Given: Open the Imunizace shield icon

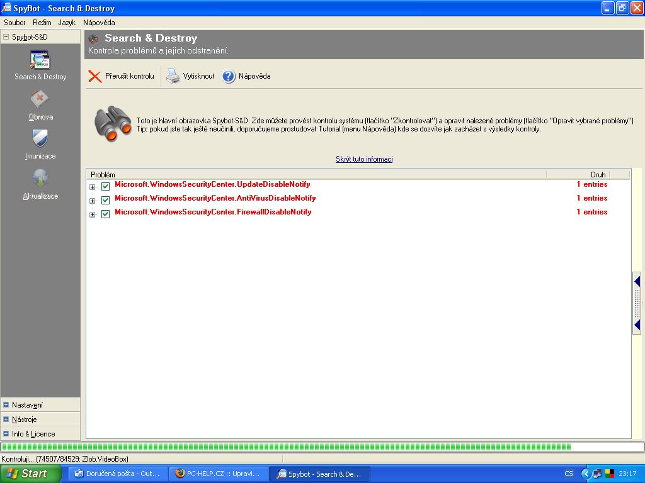Looking at the screenshot, I should point(40,138).
